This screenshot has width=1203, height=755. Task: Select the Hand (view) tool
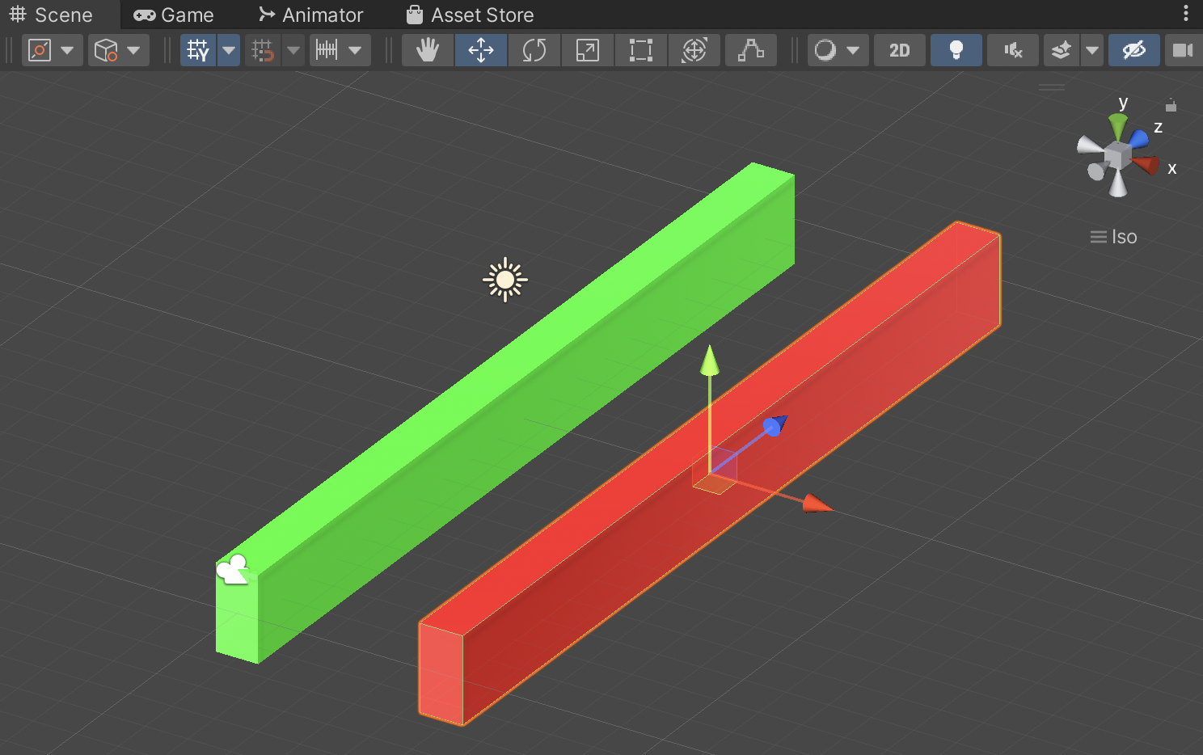428,50
